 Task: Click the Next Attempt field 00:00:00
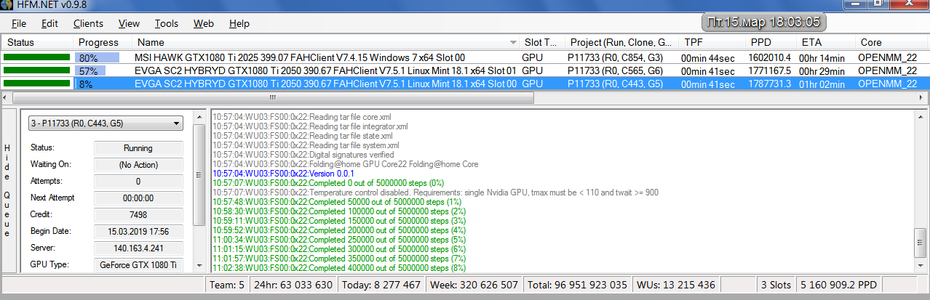[x=138, y=198]
